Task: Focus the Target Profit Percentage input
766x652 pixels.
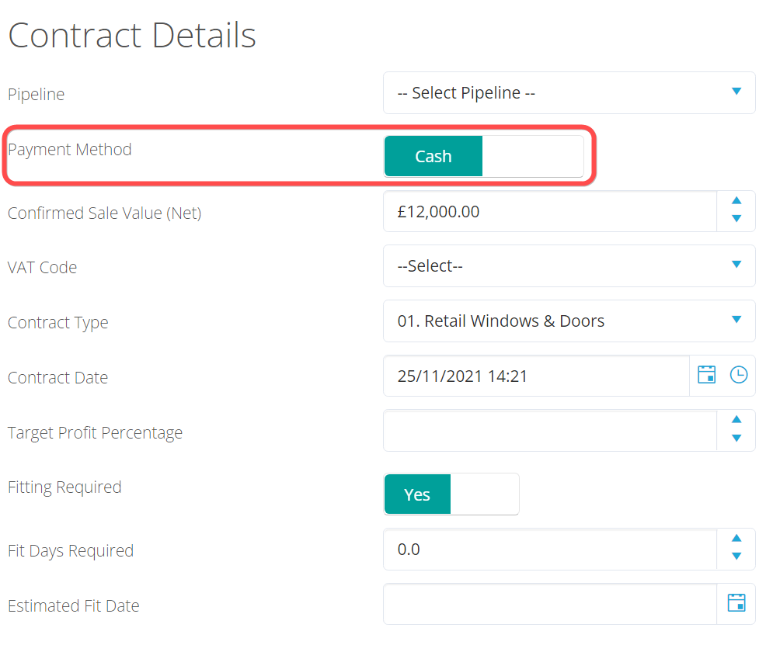Action: [x=548, y=432]
